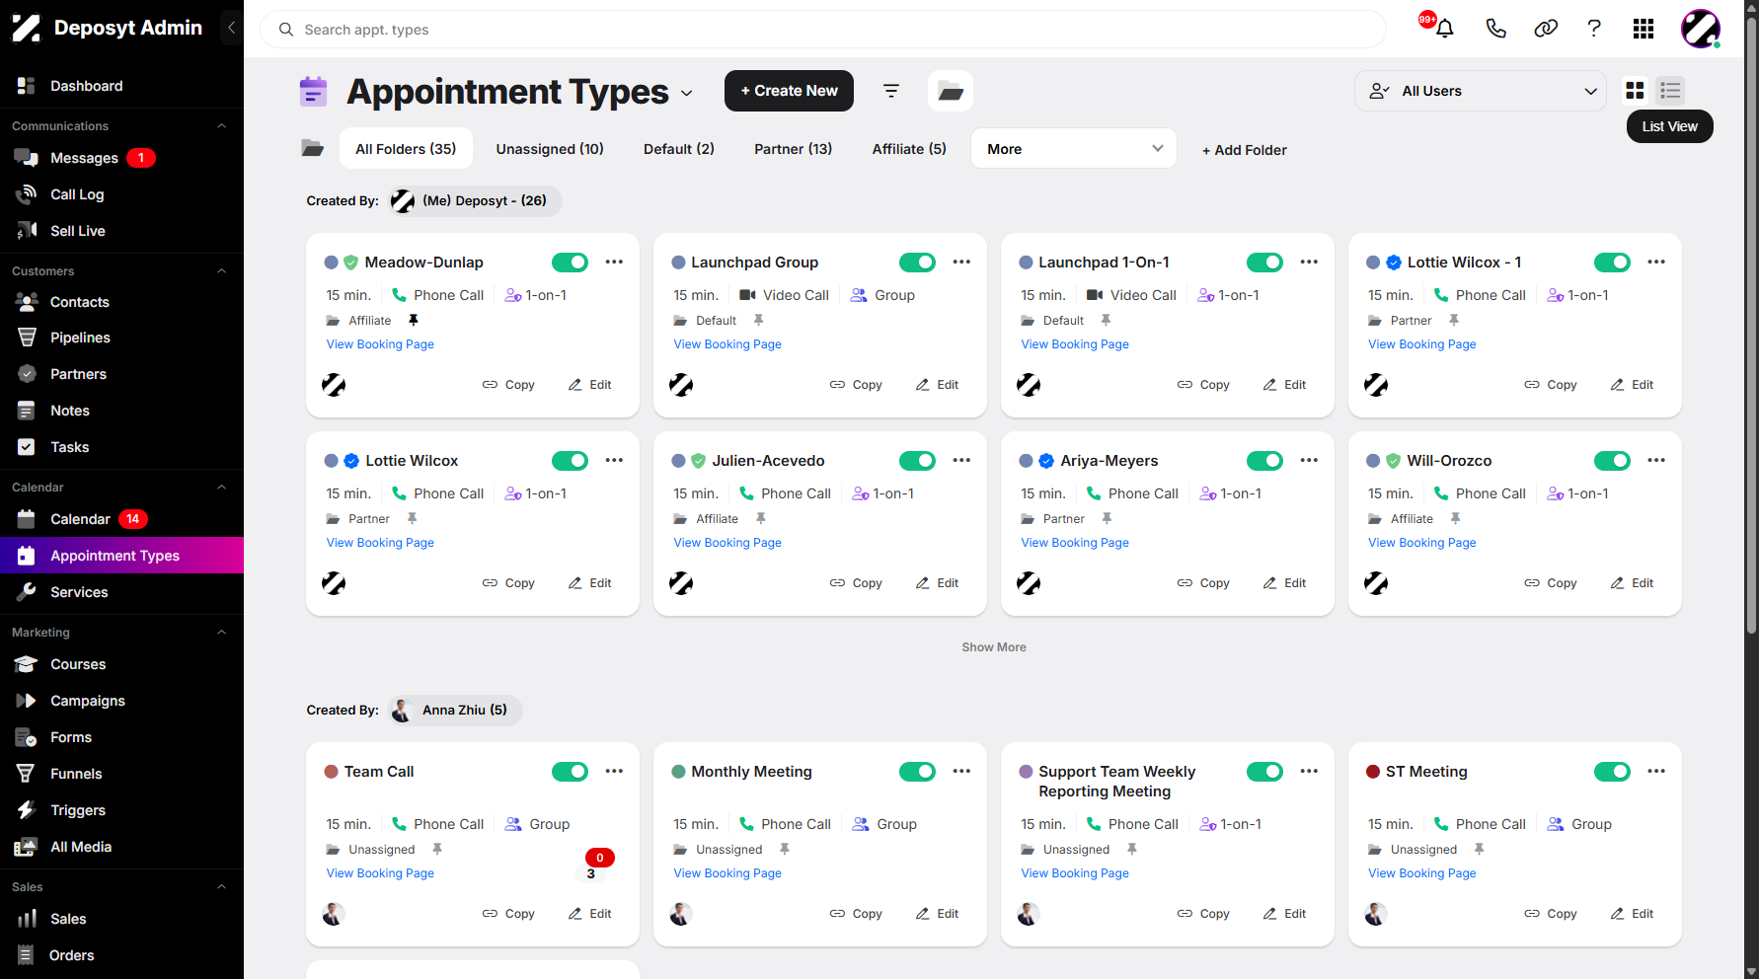
Task: Open the apps grid launcher
Action: (1644, 29)
